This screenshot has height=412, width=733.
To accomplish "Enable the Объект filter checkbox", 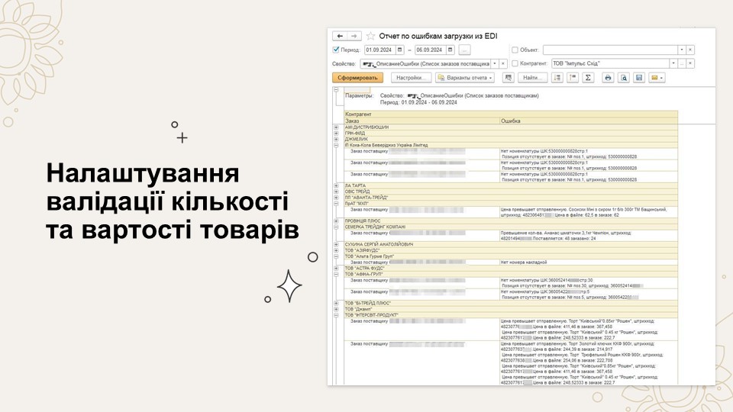I will (x=515, y=50).
